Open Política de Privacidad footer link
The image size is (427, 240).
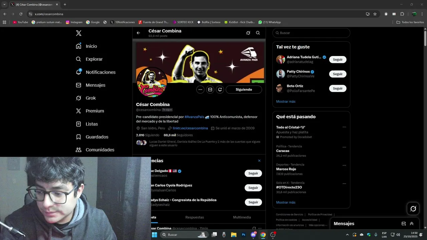click(x=320, y=214)
